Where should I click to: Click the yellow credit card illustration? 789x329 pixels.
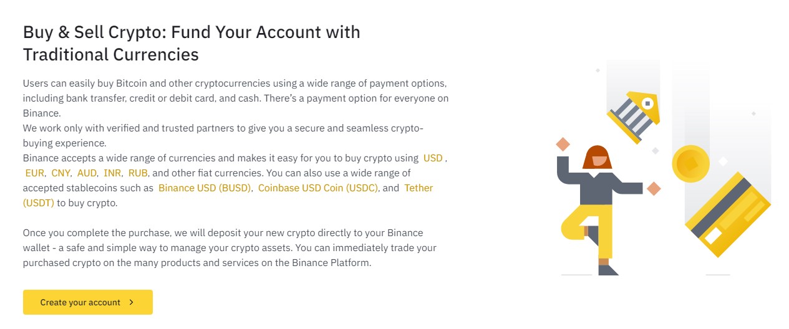[x=728, y=217]
